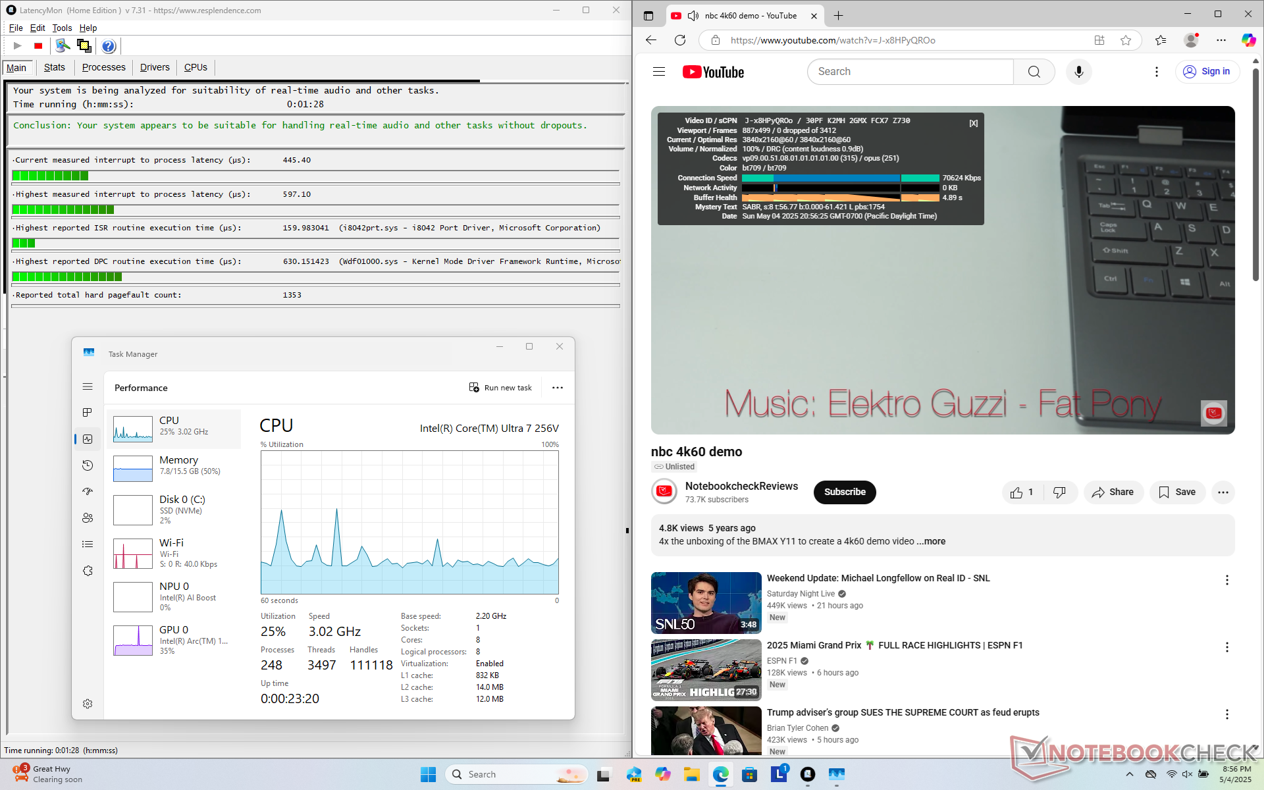This screenshot has height=790, width=1264.
Task: Click Edge address bar URL
Action: (833, 40)
